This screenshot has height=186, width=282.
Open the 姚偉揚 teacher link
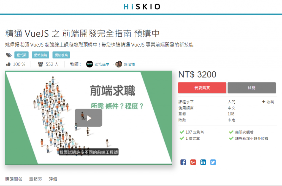pyautogui.click(x=129, y=64)
